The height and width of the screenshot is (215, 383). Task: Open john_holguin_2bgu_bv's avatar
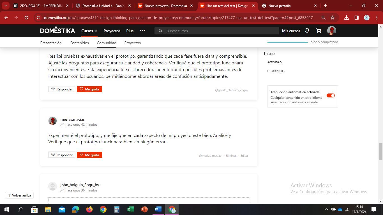52,186
